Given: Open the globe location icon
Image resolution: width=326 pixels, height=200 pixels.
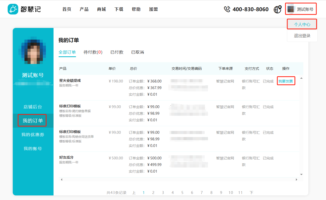Looking at the screenshot, I should (x=278, y=9).
